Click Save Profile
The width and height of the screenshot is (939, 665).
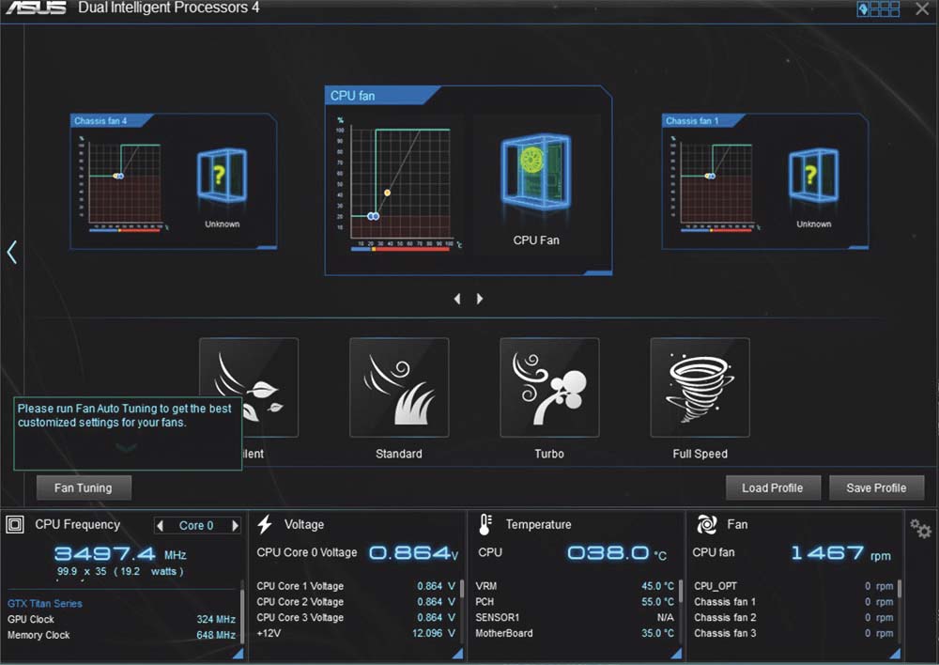[876, 487]
